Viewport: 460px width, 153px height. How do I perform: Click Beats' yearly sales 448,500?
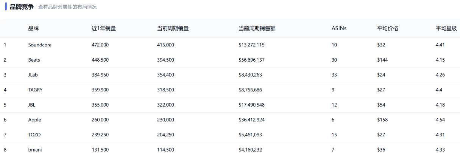(x=100, y=60)
